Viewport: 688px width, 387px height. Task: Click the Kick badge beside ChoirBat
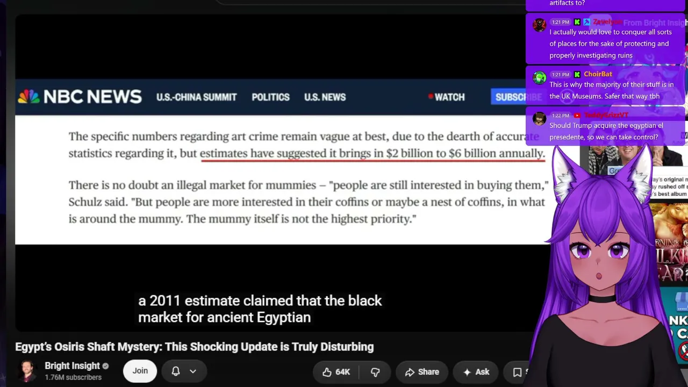(x=577, y=74)
